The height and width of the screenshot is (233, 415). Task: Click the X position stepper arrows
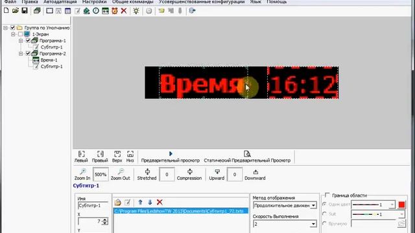(105, 221)
